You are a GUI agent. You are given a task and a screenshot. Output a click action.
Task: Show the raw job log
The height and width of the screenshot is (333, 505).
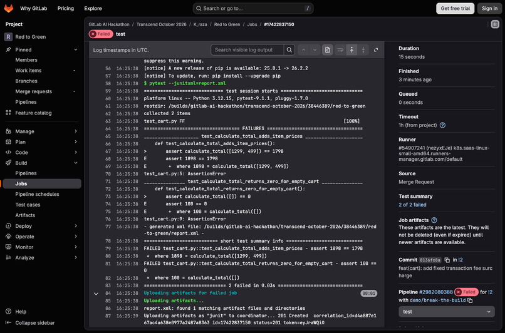coord(328,50)
